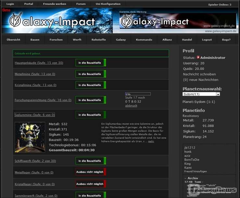Open Freunde werben in top bar
The height and width of the screenshot is (198, 240).
tap(55, 4)
